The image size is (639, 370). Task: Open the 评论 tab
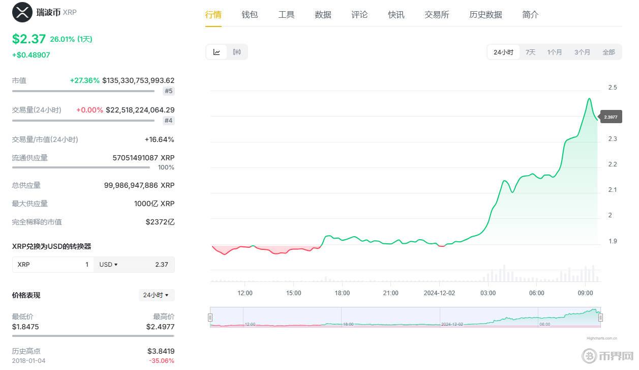[x=359, y=15]
